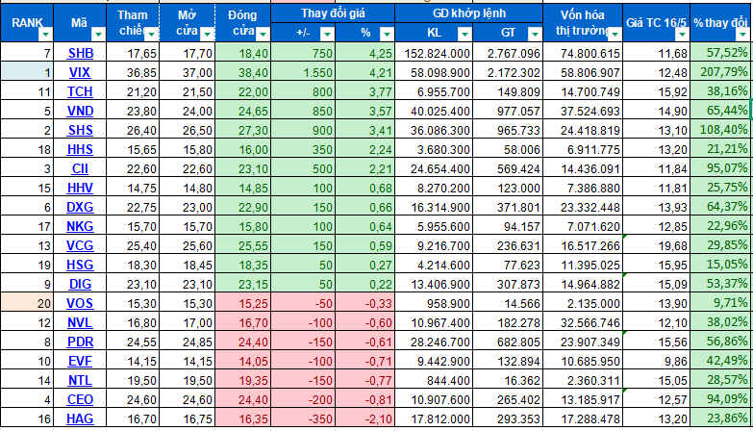Select cell showing 152.824.000 volume for SHB

[x=434, y=53]
